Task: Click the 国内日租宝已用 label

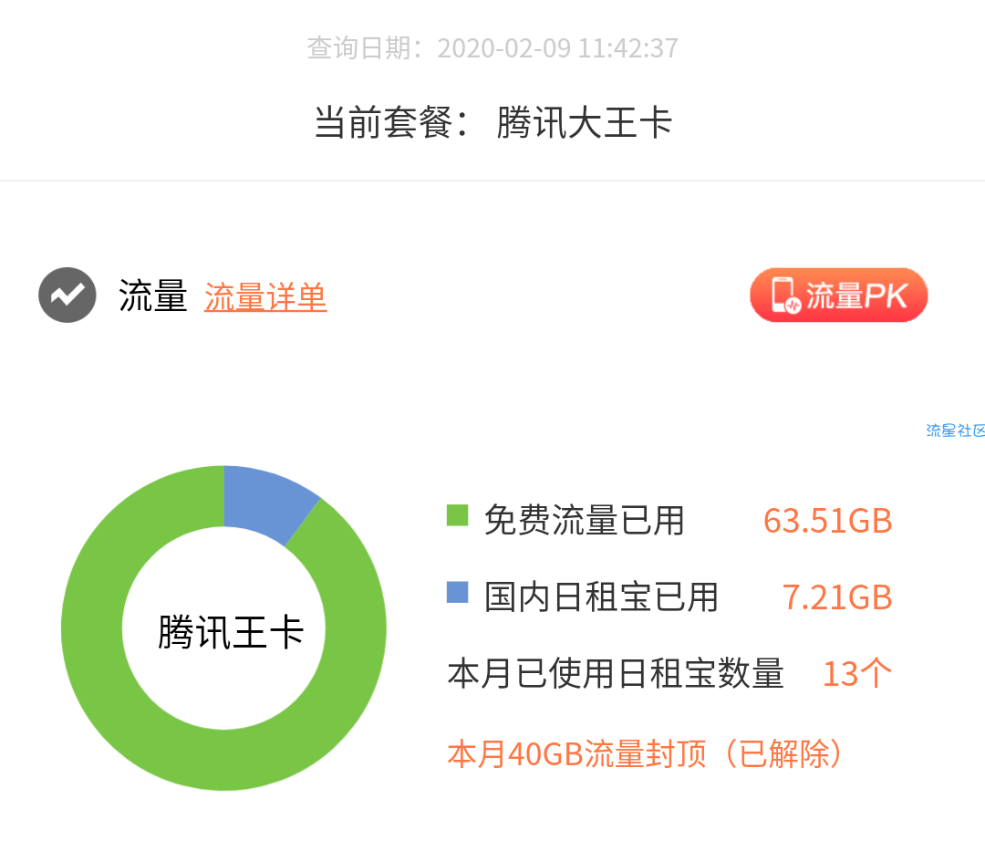Action: [601, 597]
